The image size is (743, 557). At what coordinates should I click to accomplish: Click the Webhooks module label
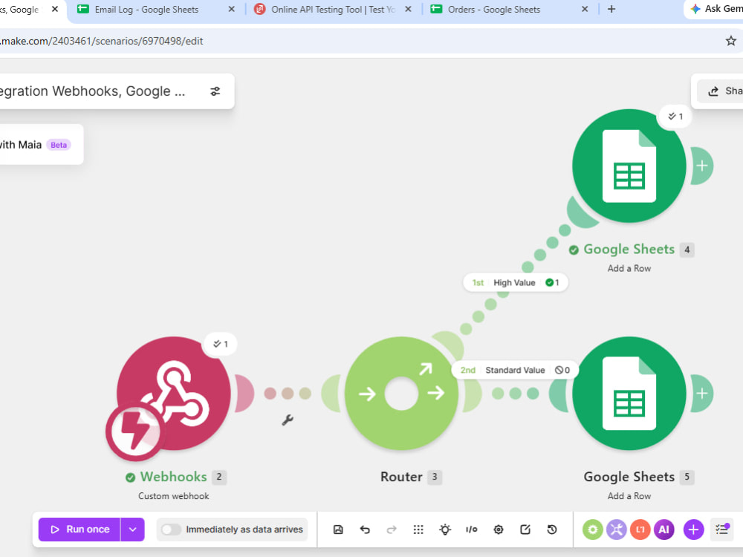tap(173, 477)
